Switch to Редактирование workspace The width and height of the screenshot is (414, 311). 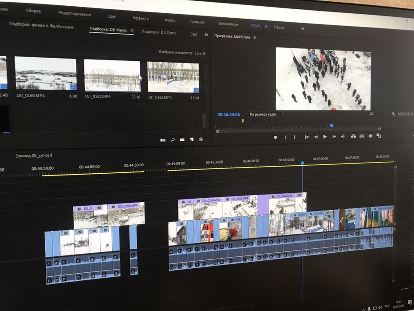click(x=75, y=13)
